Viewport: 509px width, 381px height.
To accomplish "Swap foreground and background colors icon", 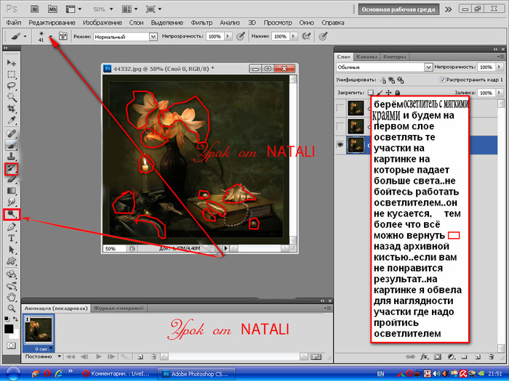I will tap(15, 319).
